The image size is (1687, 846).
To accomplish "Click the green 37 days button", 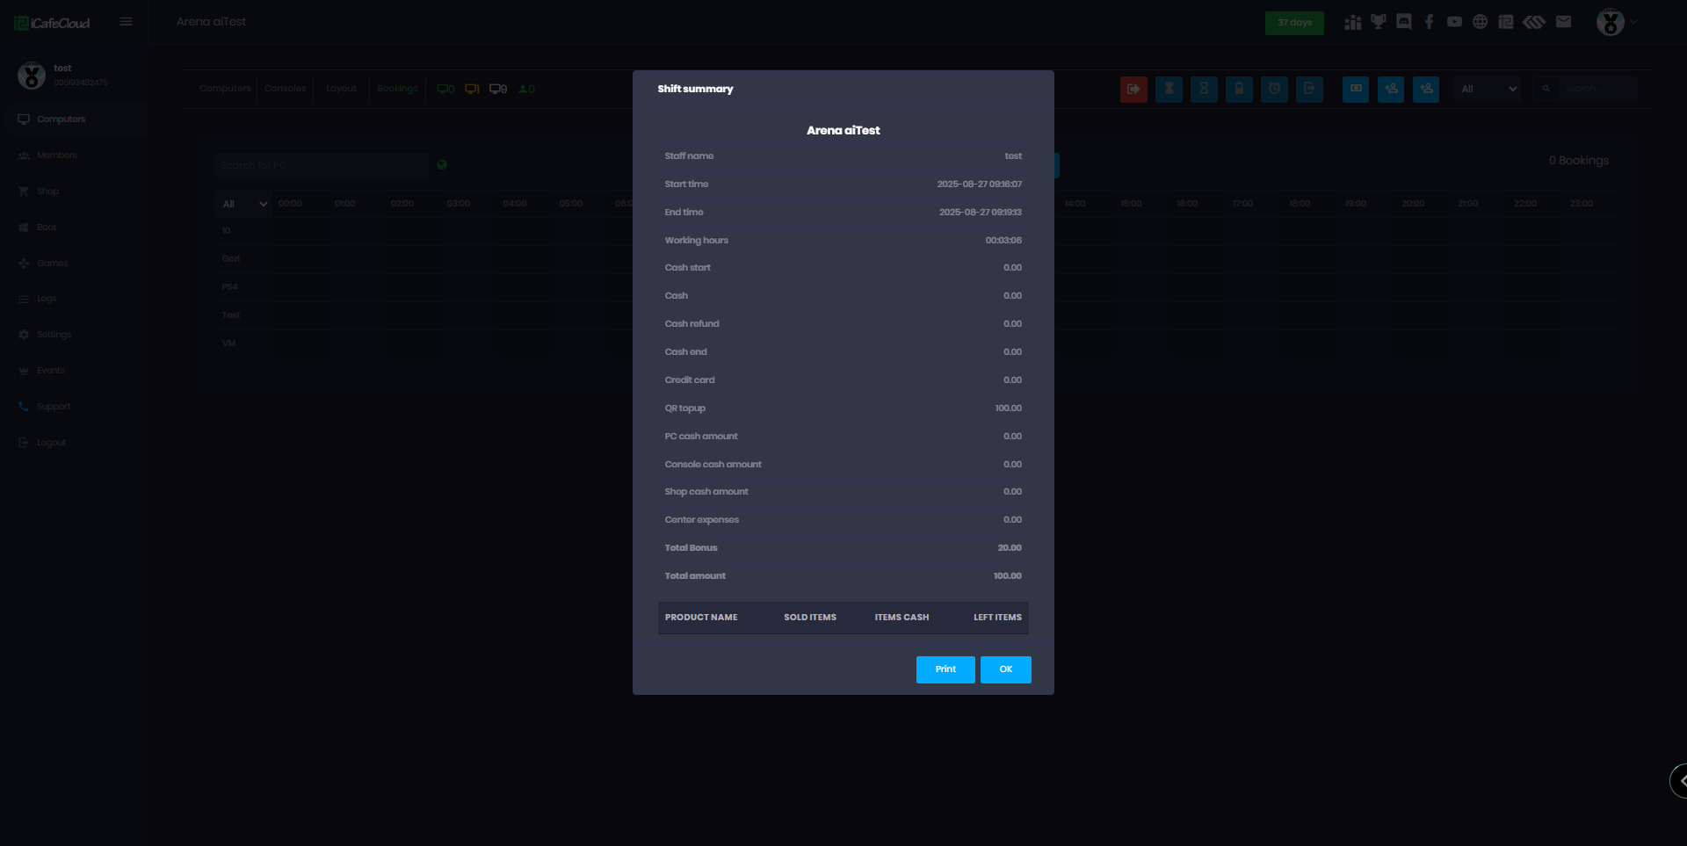I will (x=1294, y=23).
